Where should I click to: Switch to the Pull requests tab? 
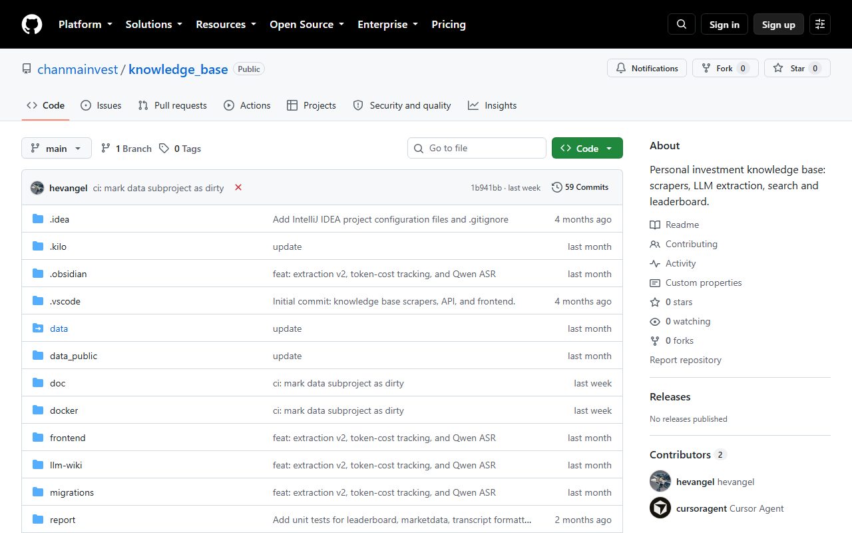coord(172,105)
